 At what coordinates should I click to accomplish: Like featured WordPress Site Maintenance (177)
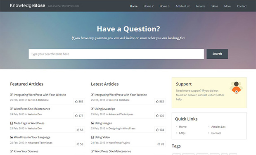coord(79,116)
